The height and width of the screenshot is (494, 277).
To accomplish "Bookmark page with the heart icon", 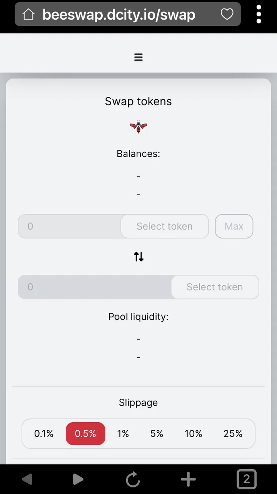I will click(227, 15).
